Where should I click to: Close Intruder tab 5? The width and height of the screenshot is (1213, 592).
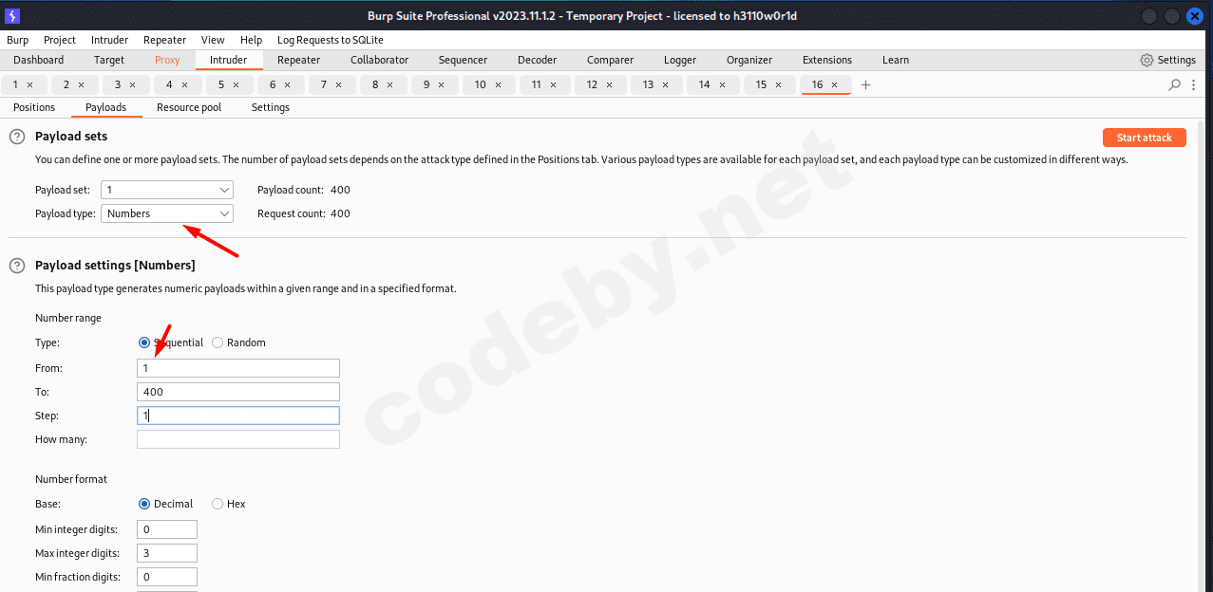click(236, 84)
